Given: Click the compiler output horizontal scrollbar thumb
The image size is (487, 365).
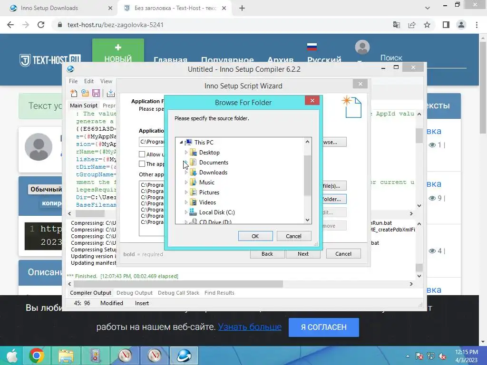Looking at the screenshot, I should [178, 284].
